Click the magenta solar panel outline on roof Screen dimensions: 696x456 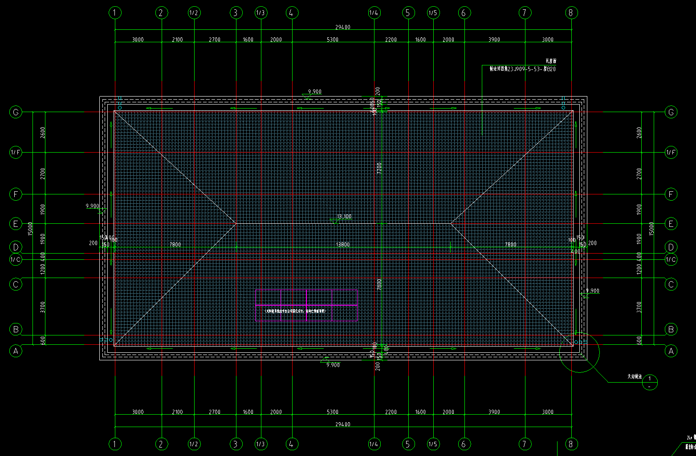[x=307, y=305]
